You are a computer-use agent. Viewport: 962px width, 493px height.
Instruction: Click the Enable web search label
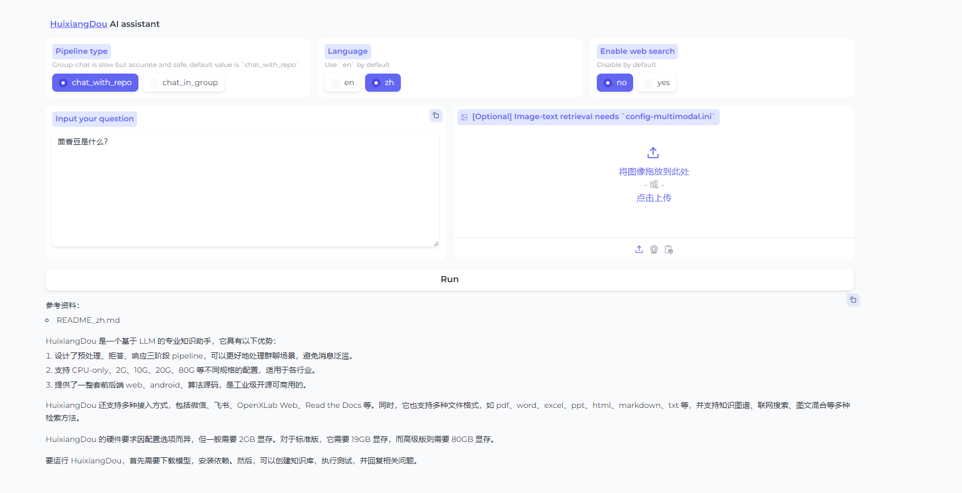point(637,52)
